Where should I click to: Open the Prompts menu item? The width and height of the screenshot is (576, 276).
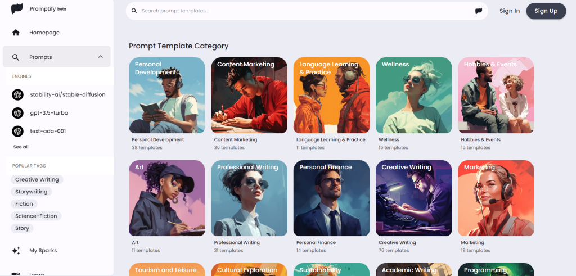point(57,57)
